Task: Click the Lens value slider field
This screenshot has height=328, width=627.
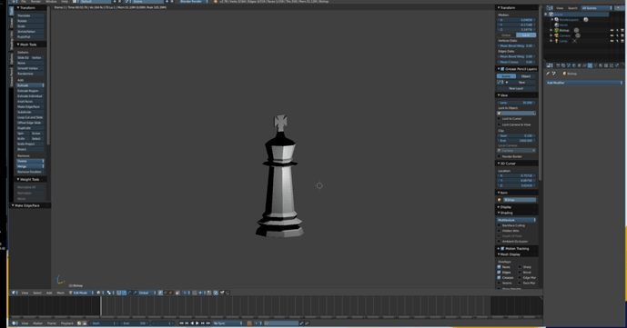Action: tap(517, 103)
